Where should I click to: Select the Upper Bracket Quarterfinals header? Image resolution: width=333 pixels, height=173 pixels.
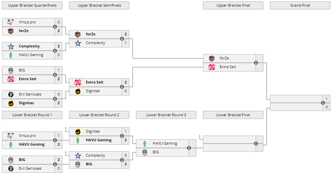32,5
